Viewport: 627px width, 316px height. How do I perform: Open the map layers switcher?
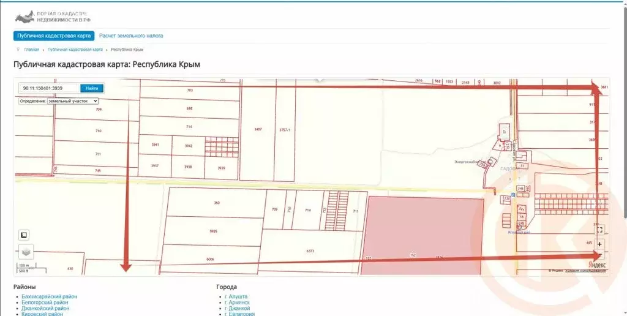pyautogui.click(x=24, y=250)
